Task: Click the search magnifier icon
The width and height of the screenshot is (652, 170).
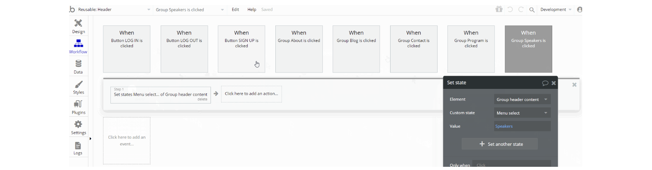Action: pyautogui.click(x=532, y=10)
